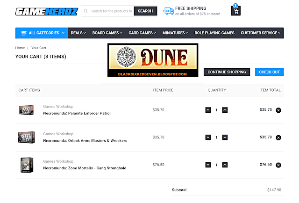Viewport: 299px width, 203px height.
Task: Decrease quantity of Orlock Arms Masters & Wreckers
Action: pos(208,138)
